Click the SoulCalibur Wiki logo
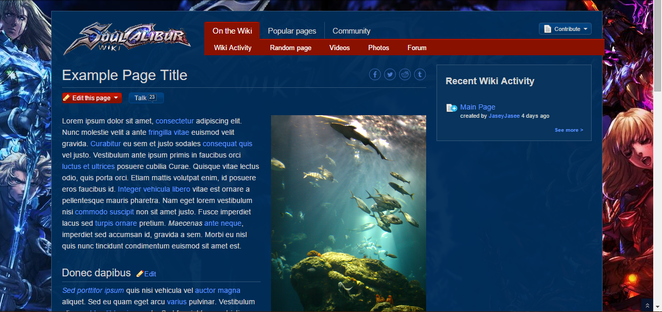662x312 pixels. (127, 39)
